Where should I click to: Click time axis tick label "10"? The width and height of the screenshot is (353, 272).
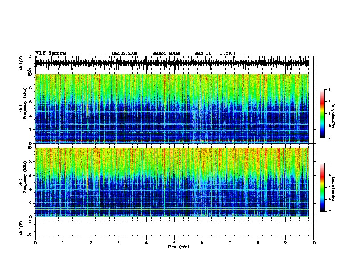pyautogui.click(x=313, y=243)
